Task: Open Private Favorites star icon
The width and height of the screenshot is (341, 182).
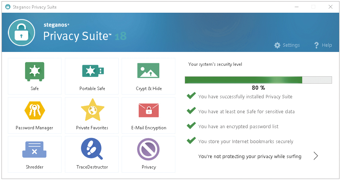Action: click(x=93, y=110)
